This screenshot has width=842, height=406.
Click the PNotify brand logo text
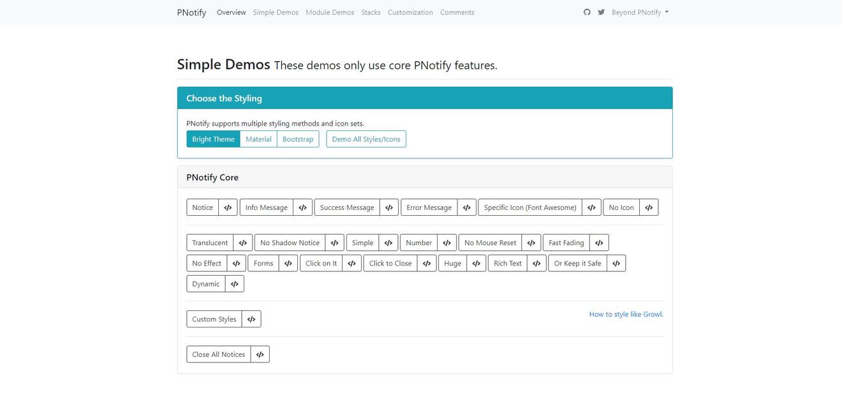(x=191, y=12)
